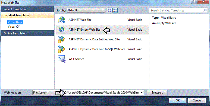
Task: Open Online Templates section
Action: point(27,33)
